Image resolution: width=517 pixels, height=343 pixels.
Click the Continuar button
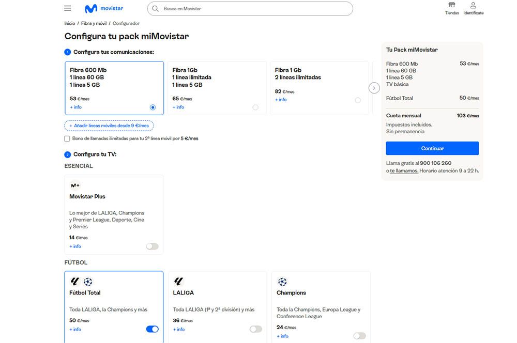[x=432, y=148]
